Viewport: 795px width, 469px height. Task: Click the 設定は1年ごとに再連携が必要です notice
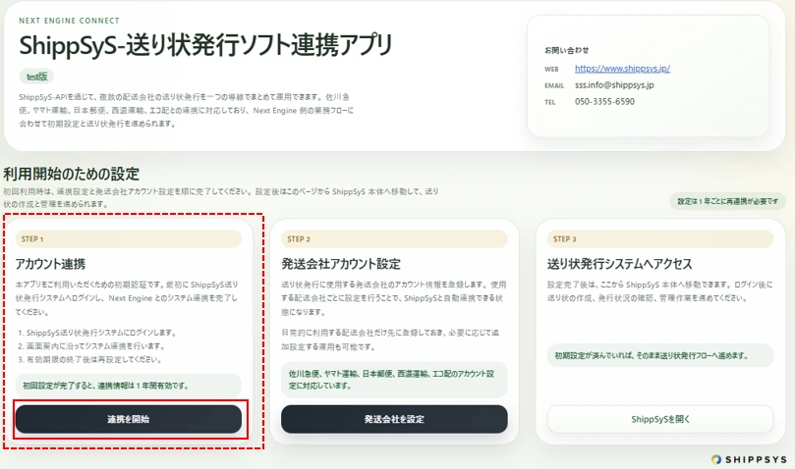pos(727,201)
